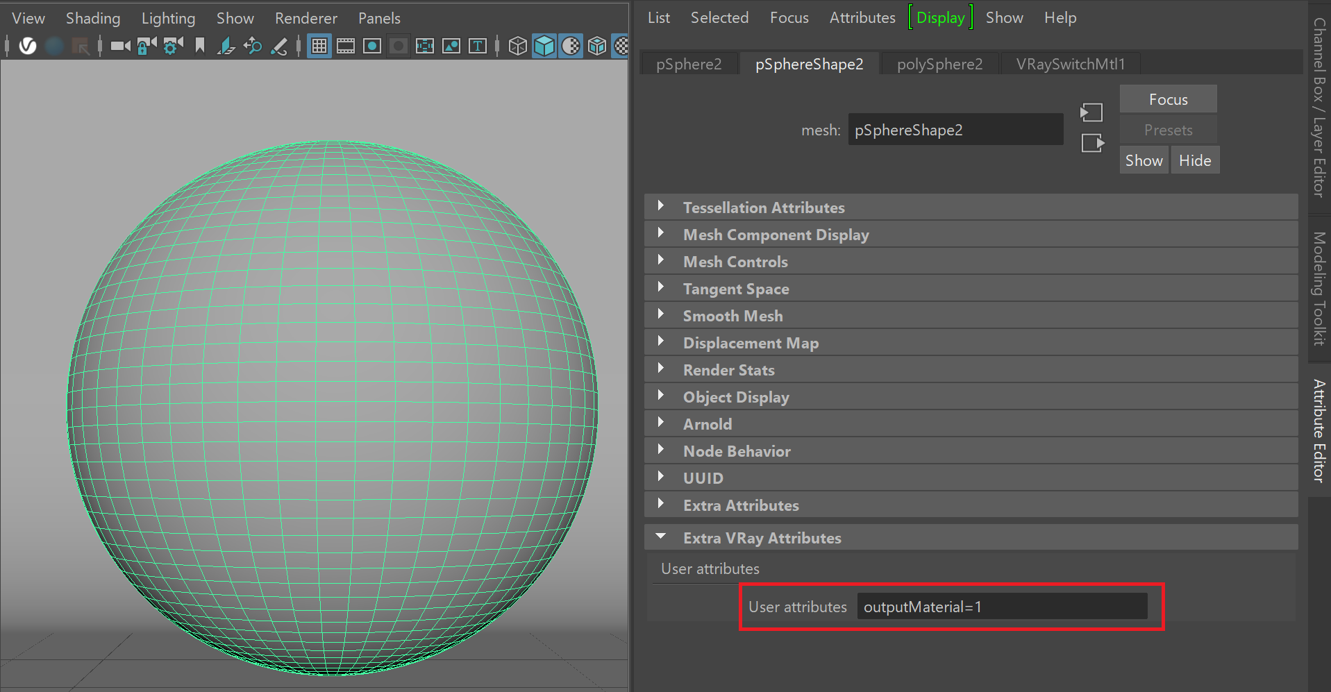This screenshot has width=1331, height=692.
Task: Open the viewport Renderer menu
Action: point(306,18)
